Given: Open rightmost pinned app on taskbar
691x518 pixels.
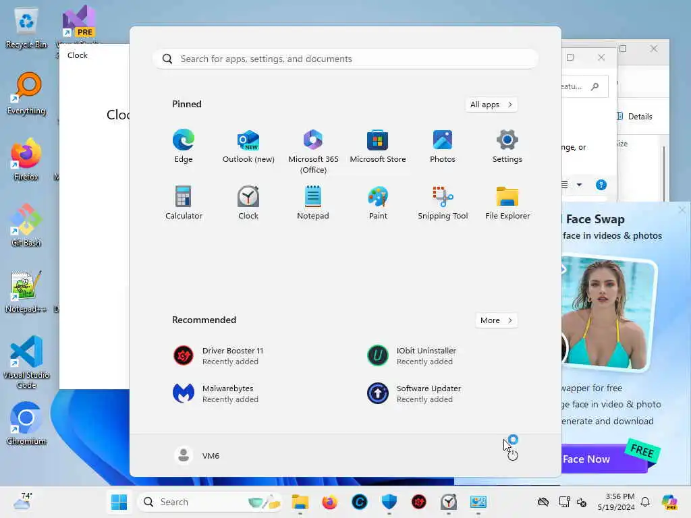Looking at the screenshot, I should (x=478, y=502).
